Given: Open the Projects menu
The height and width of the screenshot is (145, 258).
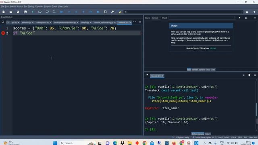Looking at the screenshot, I should click(48, 6).
